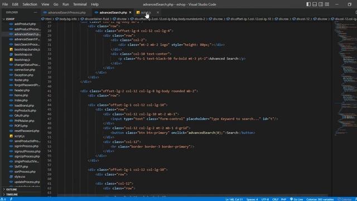
Task: Open bootstrap.js file
Action: point(22,60)
